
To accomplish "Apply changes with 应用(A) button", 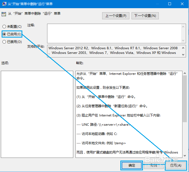I will click(176, 165).
